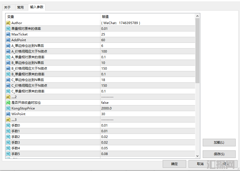This screenshot has width=240, height=171.
Task: Click the boolean icon for 是否开启收盘时加仓
Action: pos(8,103)
